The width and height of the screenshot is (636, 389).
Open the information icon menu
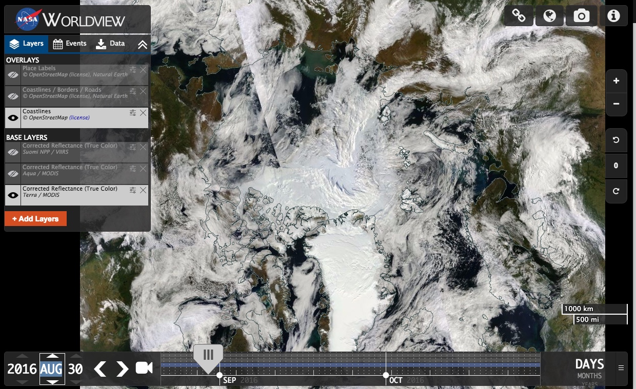click(613, 16)
